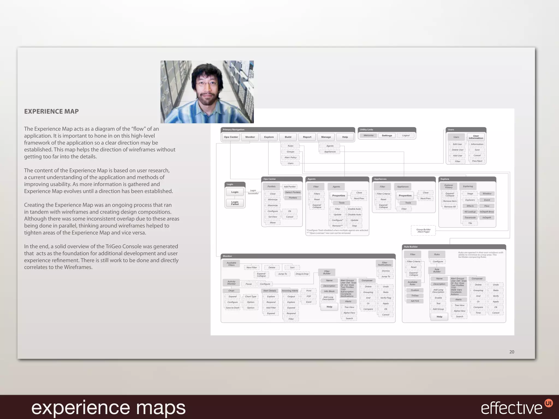Click the Stop node in Agents panel

(x=354, y=226)
